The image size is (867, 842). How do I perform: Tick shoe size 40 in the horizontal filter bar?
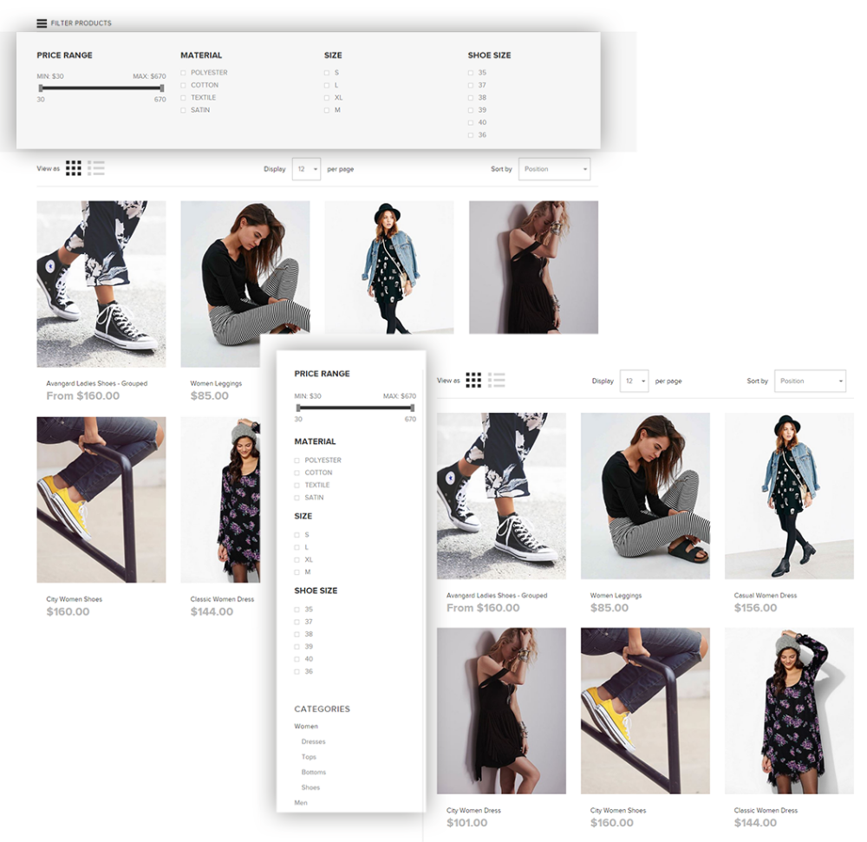coord(471,122)
